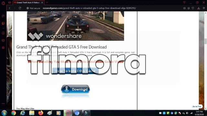207x116 pixels.
Task: Open the three-dot sidebar setup menu
Action: [x=3, y=103]
